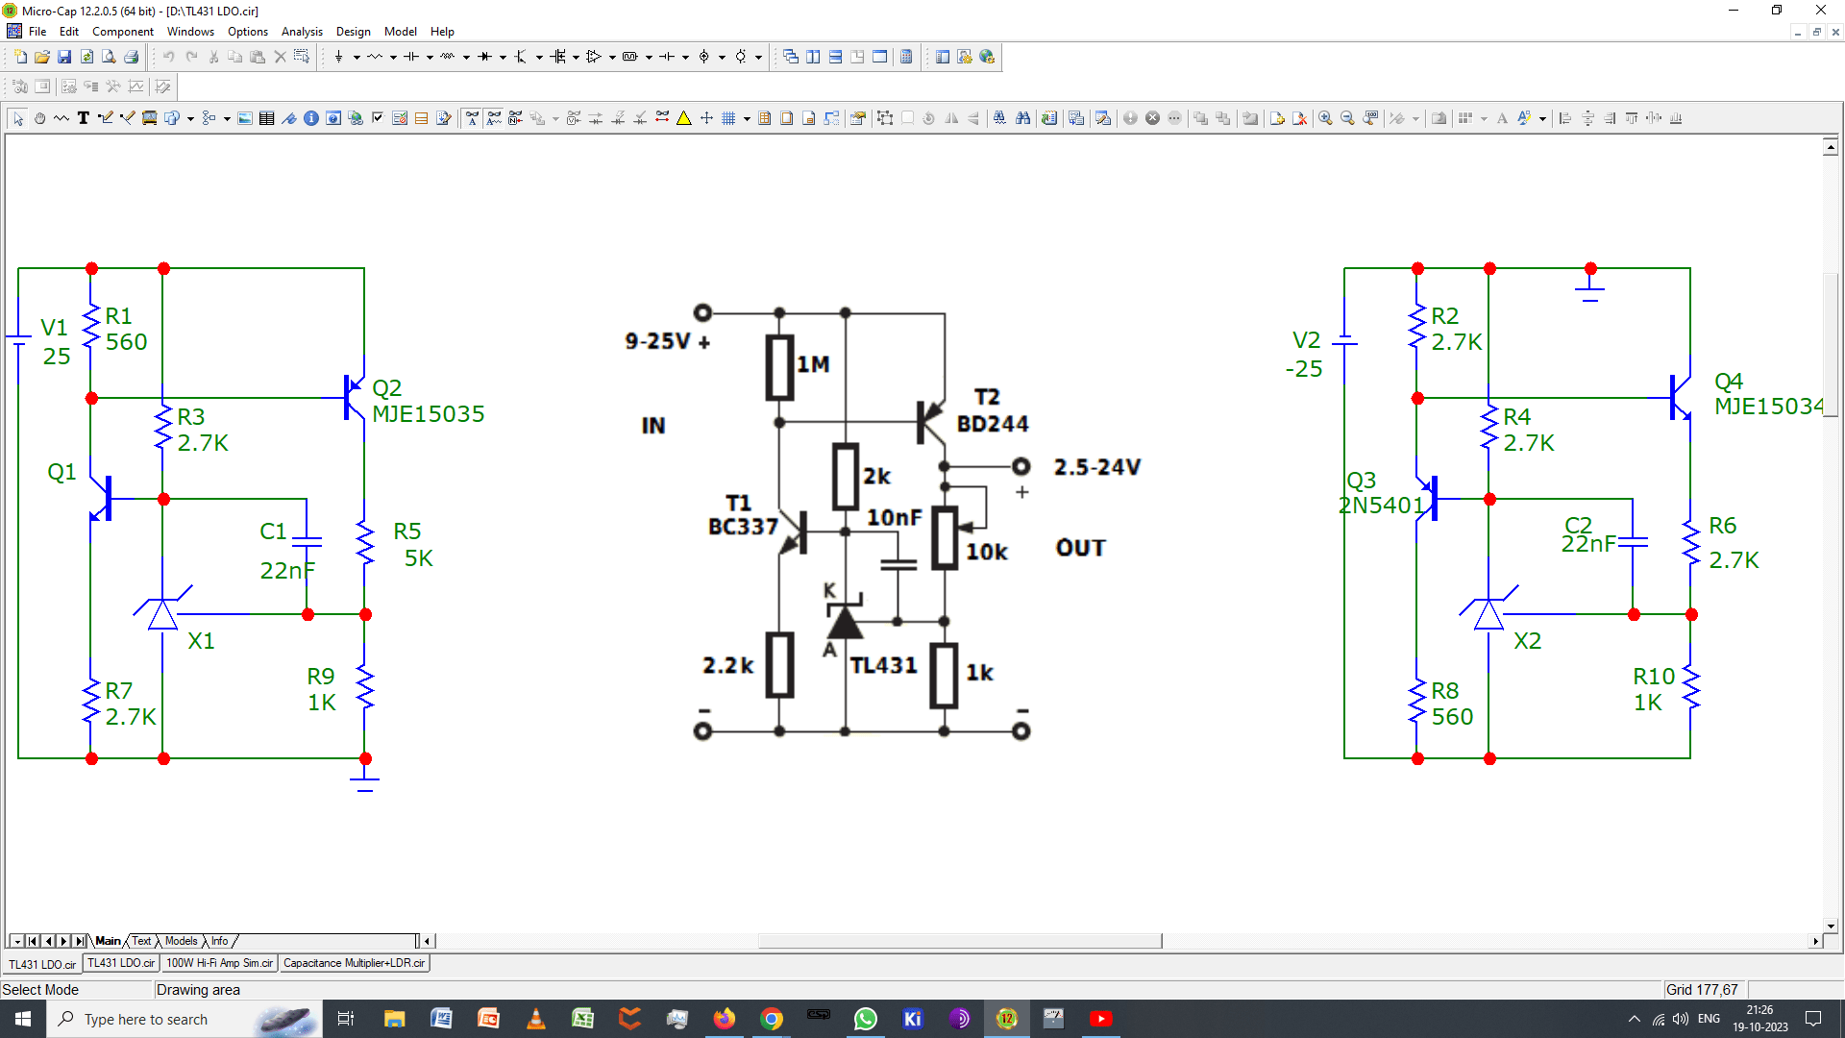Expand the font color dropdown arrow
Image resolution: width=1845 pixels, height=1038 pixels.
click(x=1542, y=118)
